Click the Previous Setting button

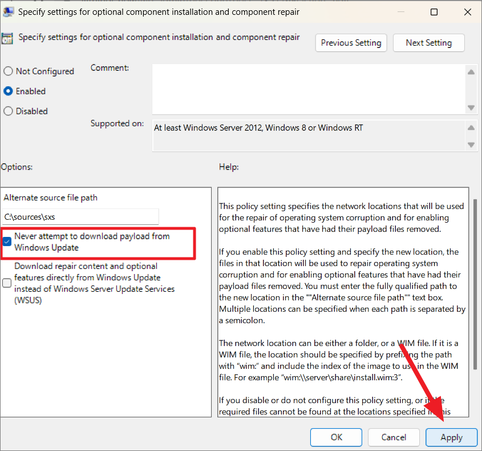(x=351, y=42)
